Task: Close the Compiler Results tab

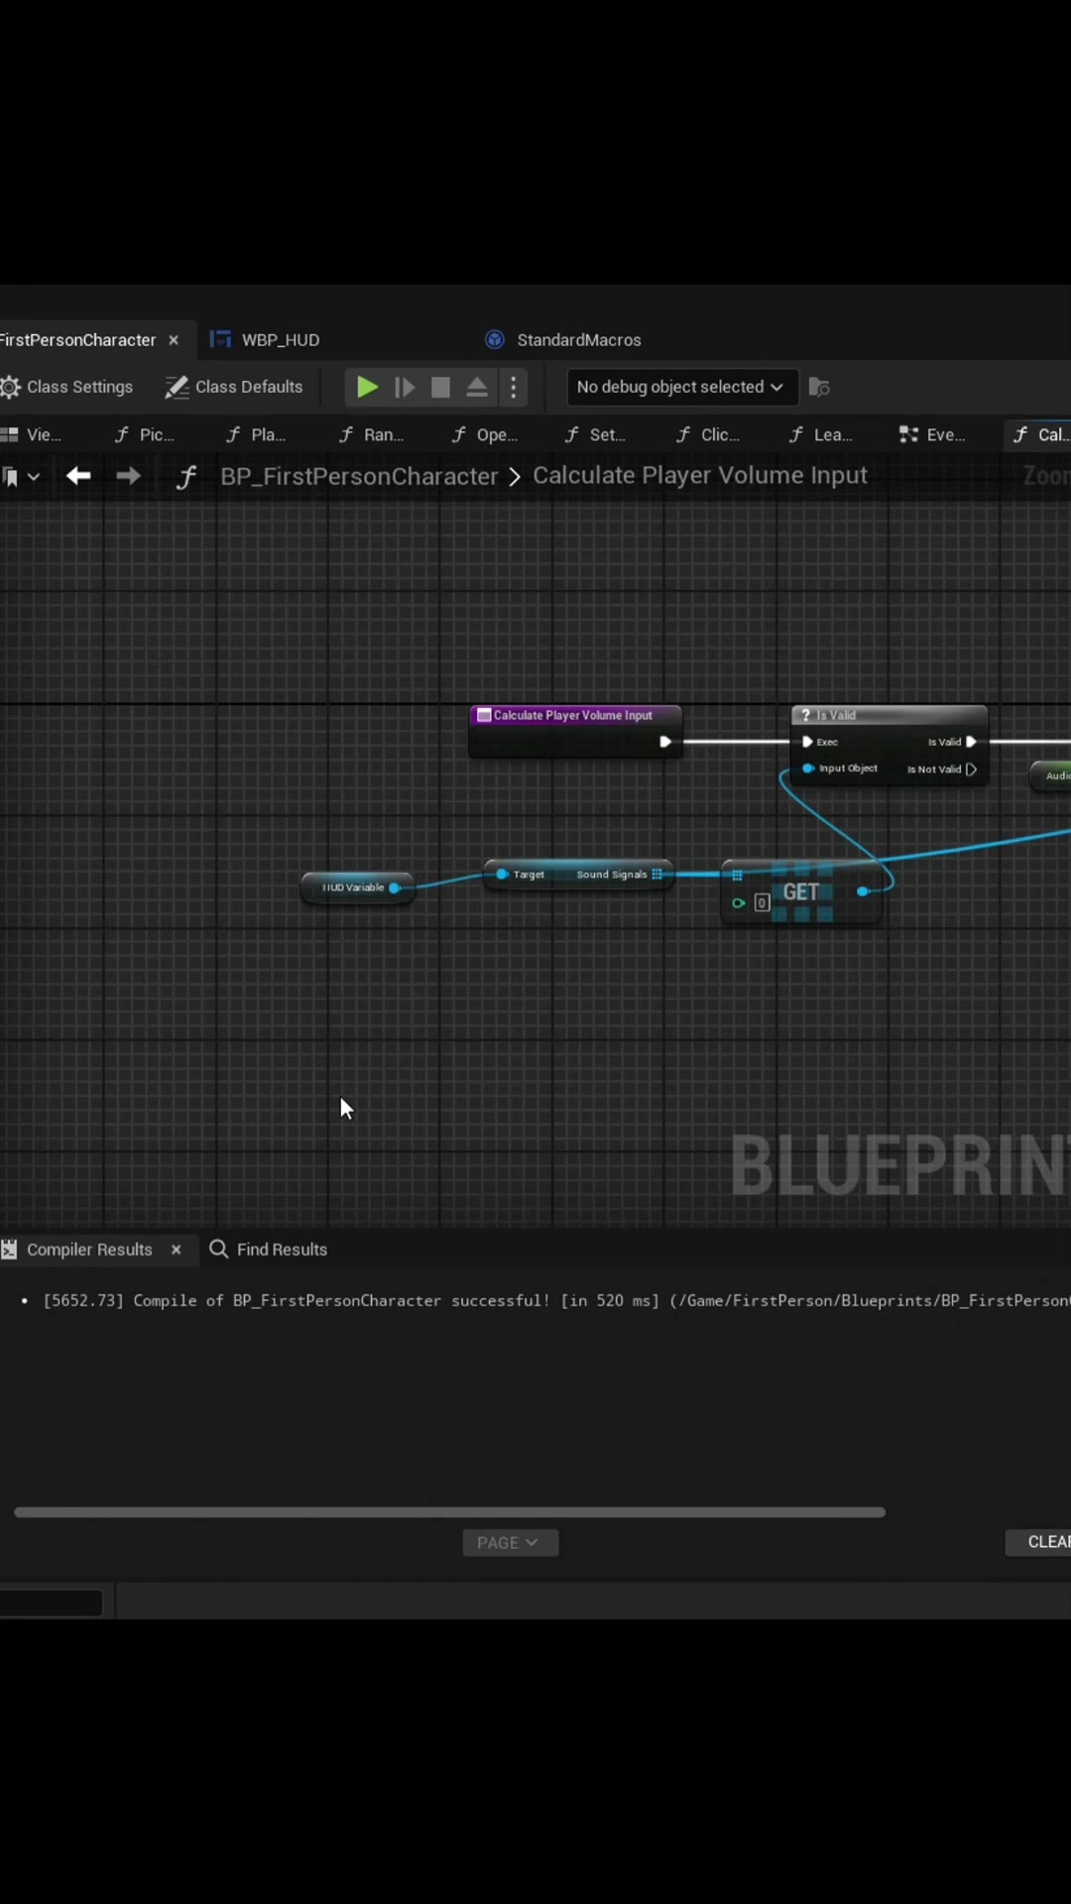Action: (177, 1249)
